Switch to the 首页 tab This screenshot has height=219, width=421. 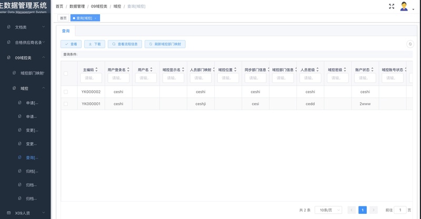coord(63,18)
